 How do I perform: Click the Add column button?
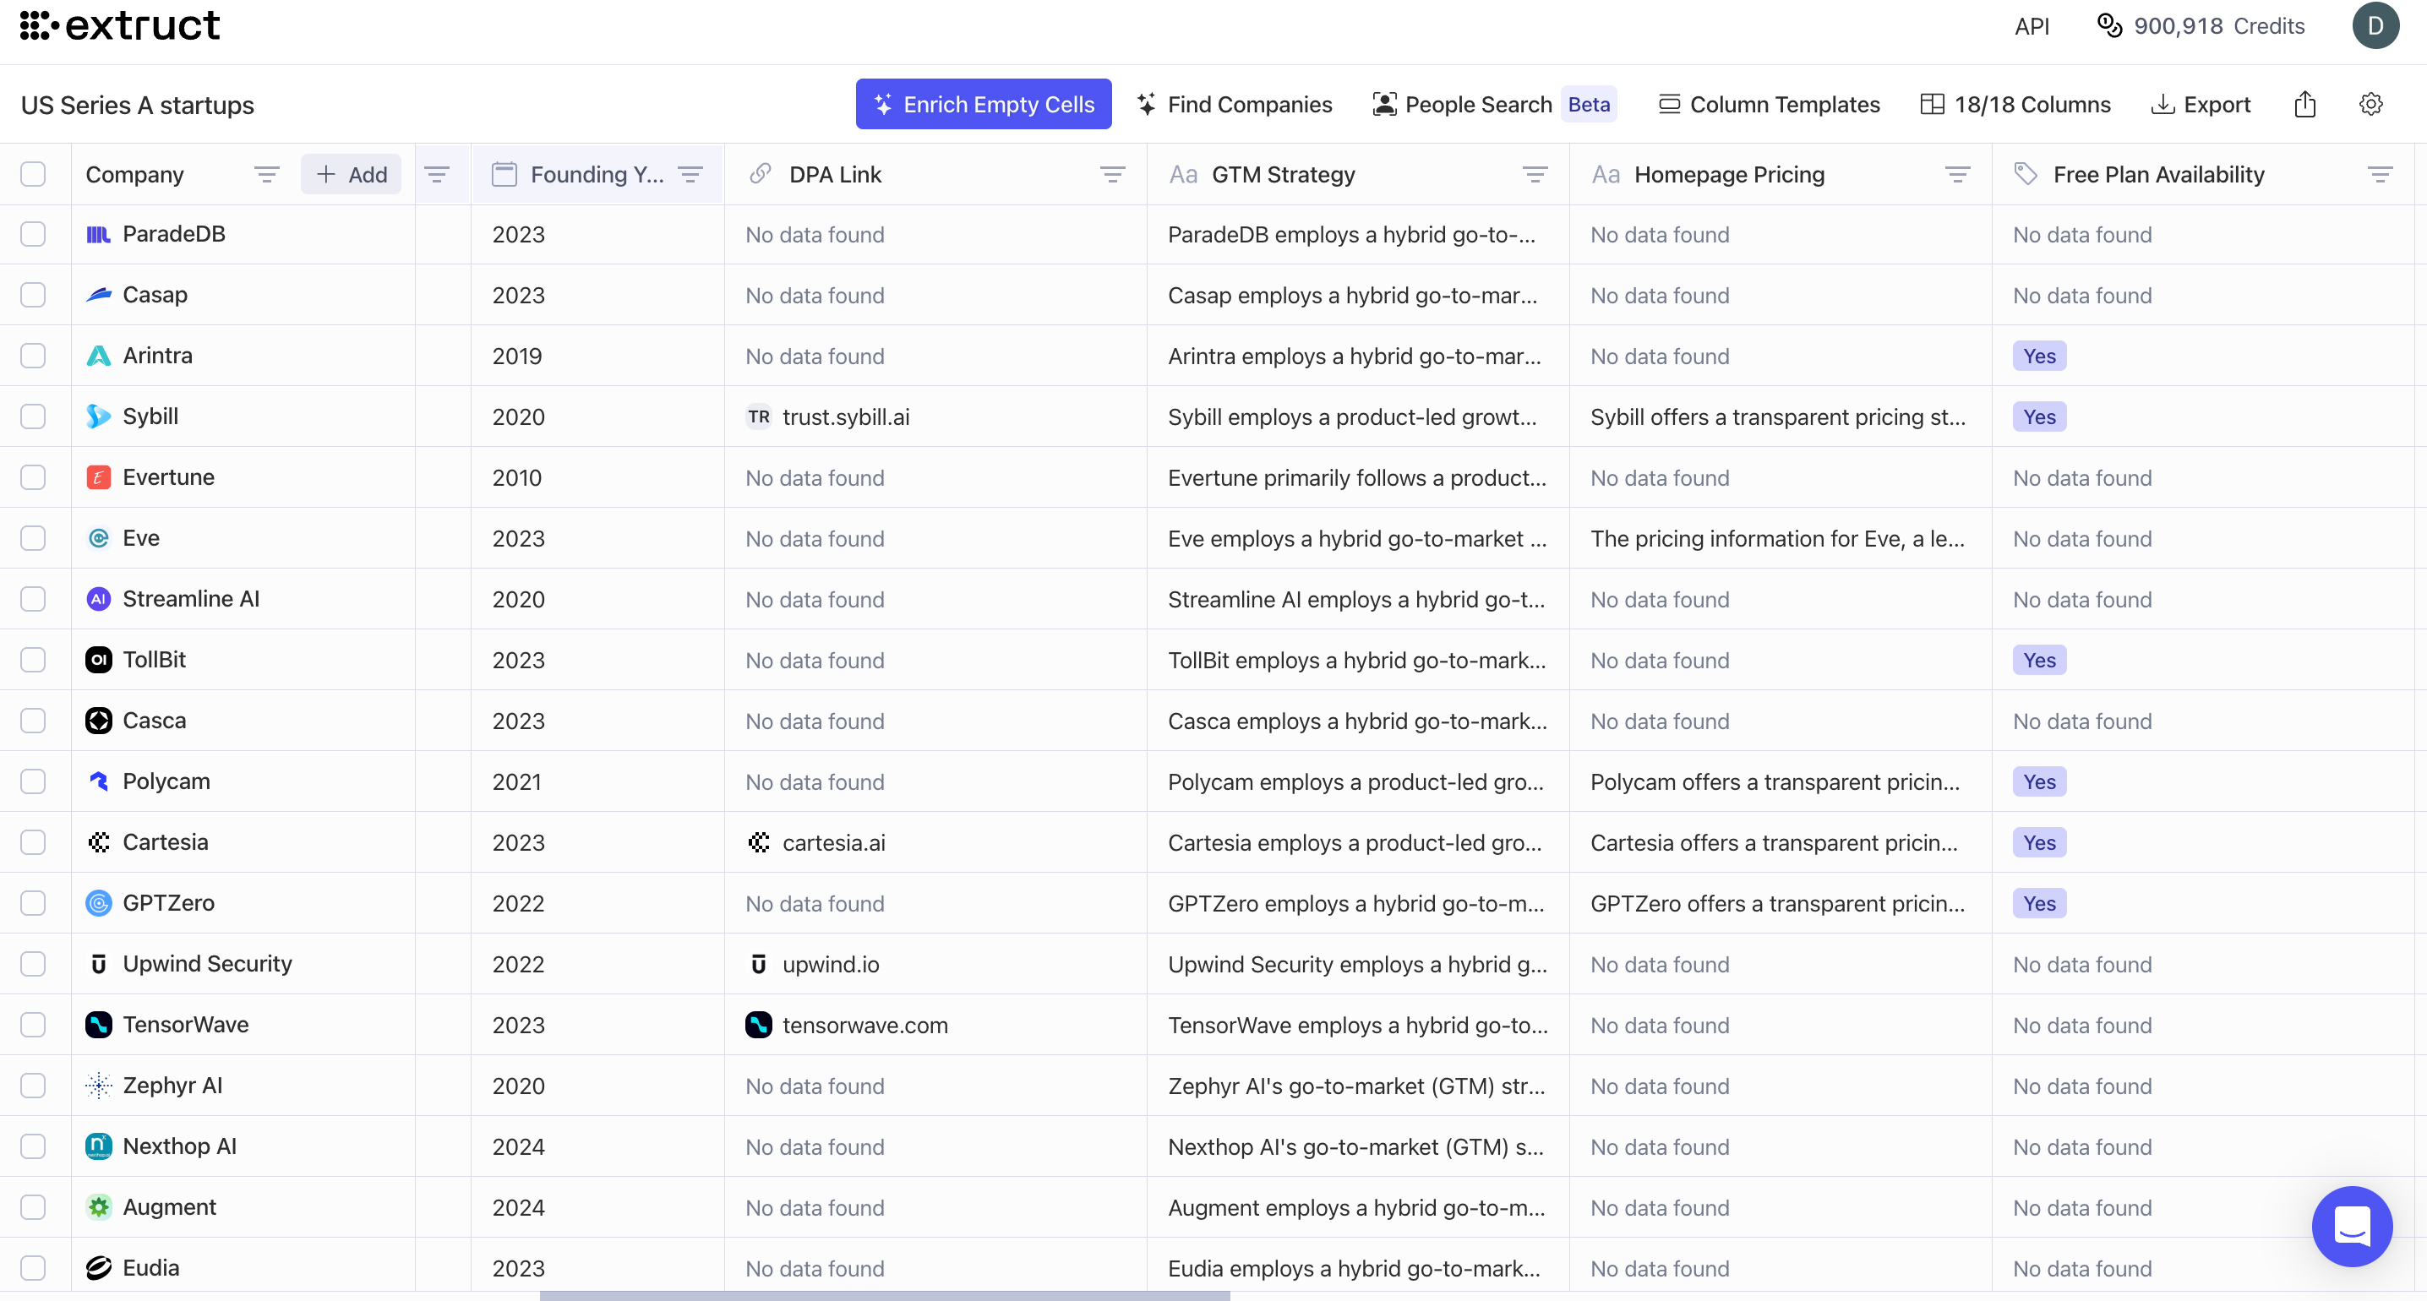[x=352, y=174]
